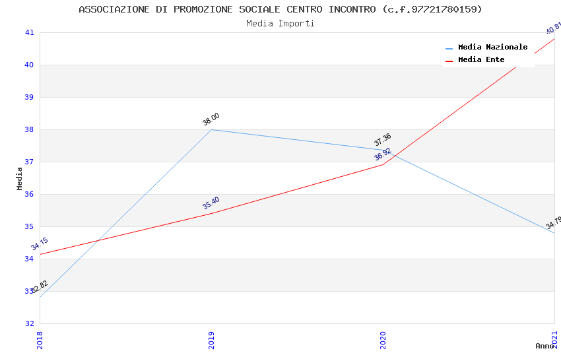Click the 36.92 data point label
561x363 pixels.
[x=383, y=154]
